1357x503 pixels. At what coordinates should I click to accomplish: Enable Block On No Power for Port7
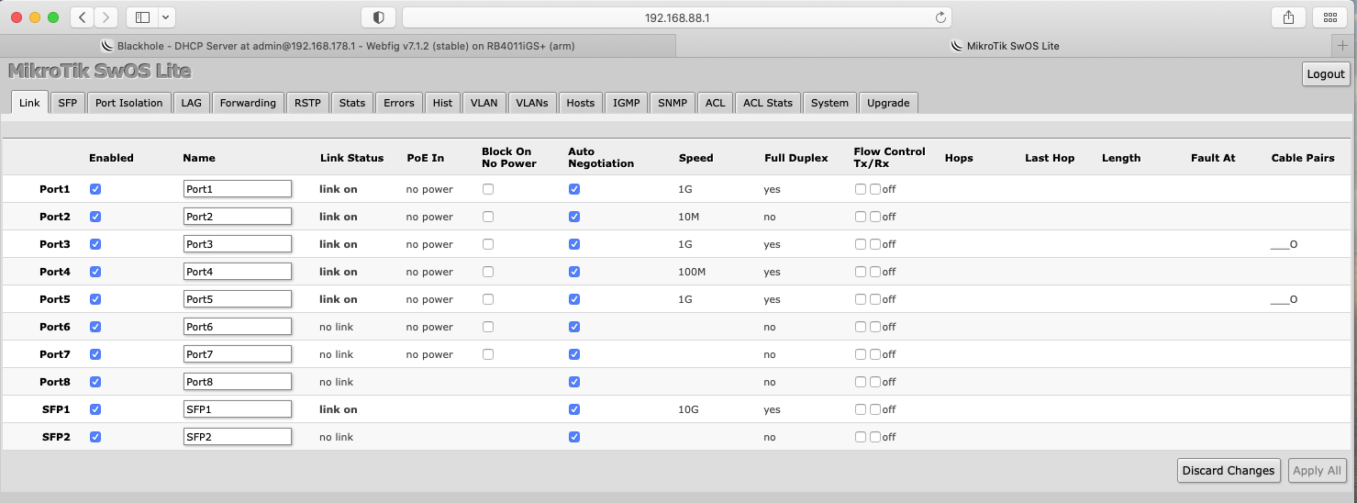coord(488,354)
